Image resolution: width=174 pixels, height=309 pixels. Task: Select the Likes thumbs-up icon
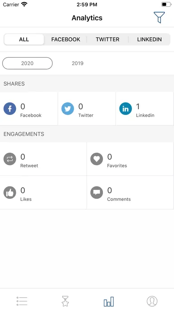click(x=10, y=193)
